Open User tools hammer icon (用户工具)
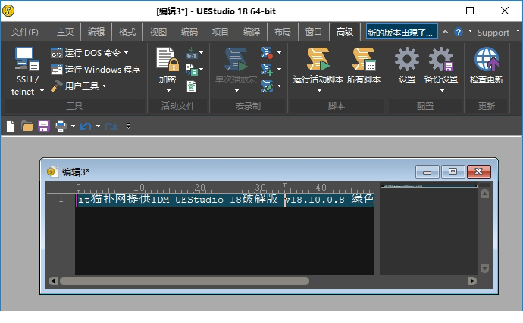 [x=56, y=86]
